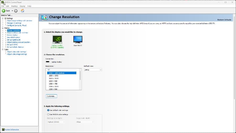
Task: Select Change resolution in the task tree
Action: 14,30
